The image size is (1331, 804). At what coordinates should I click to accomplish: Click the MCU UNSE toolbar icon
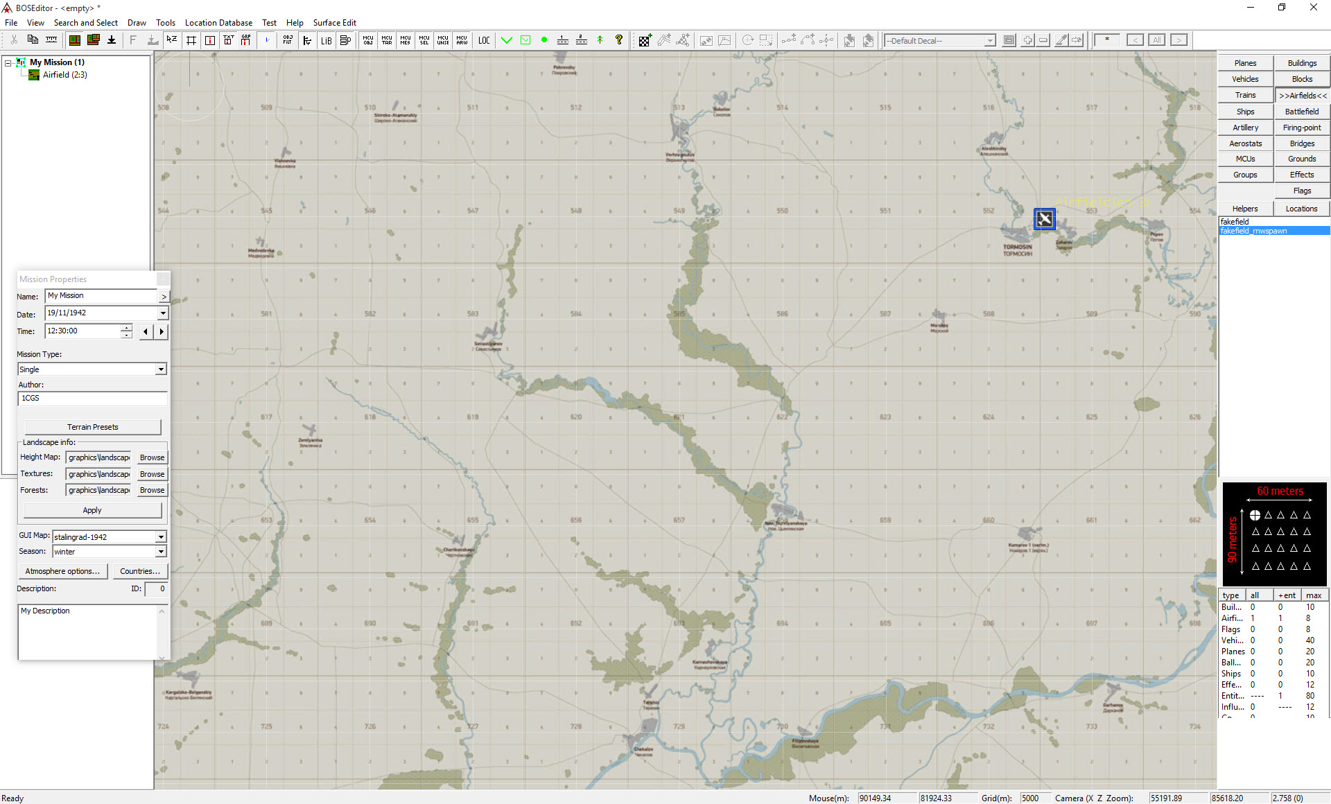click(x=443, y=40)
